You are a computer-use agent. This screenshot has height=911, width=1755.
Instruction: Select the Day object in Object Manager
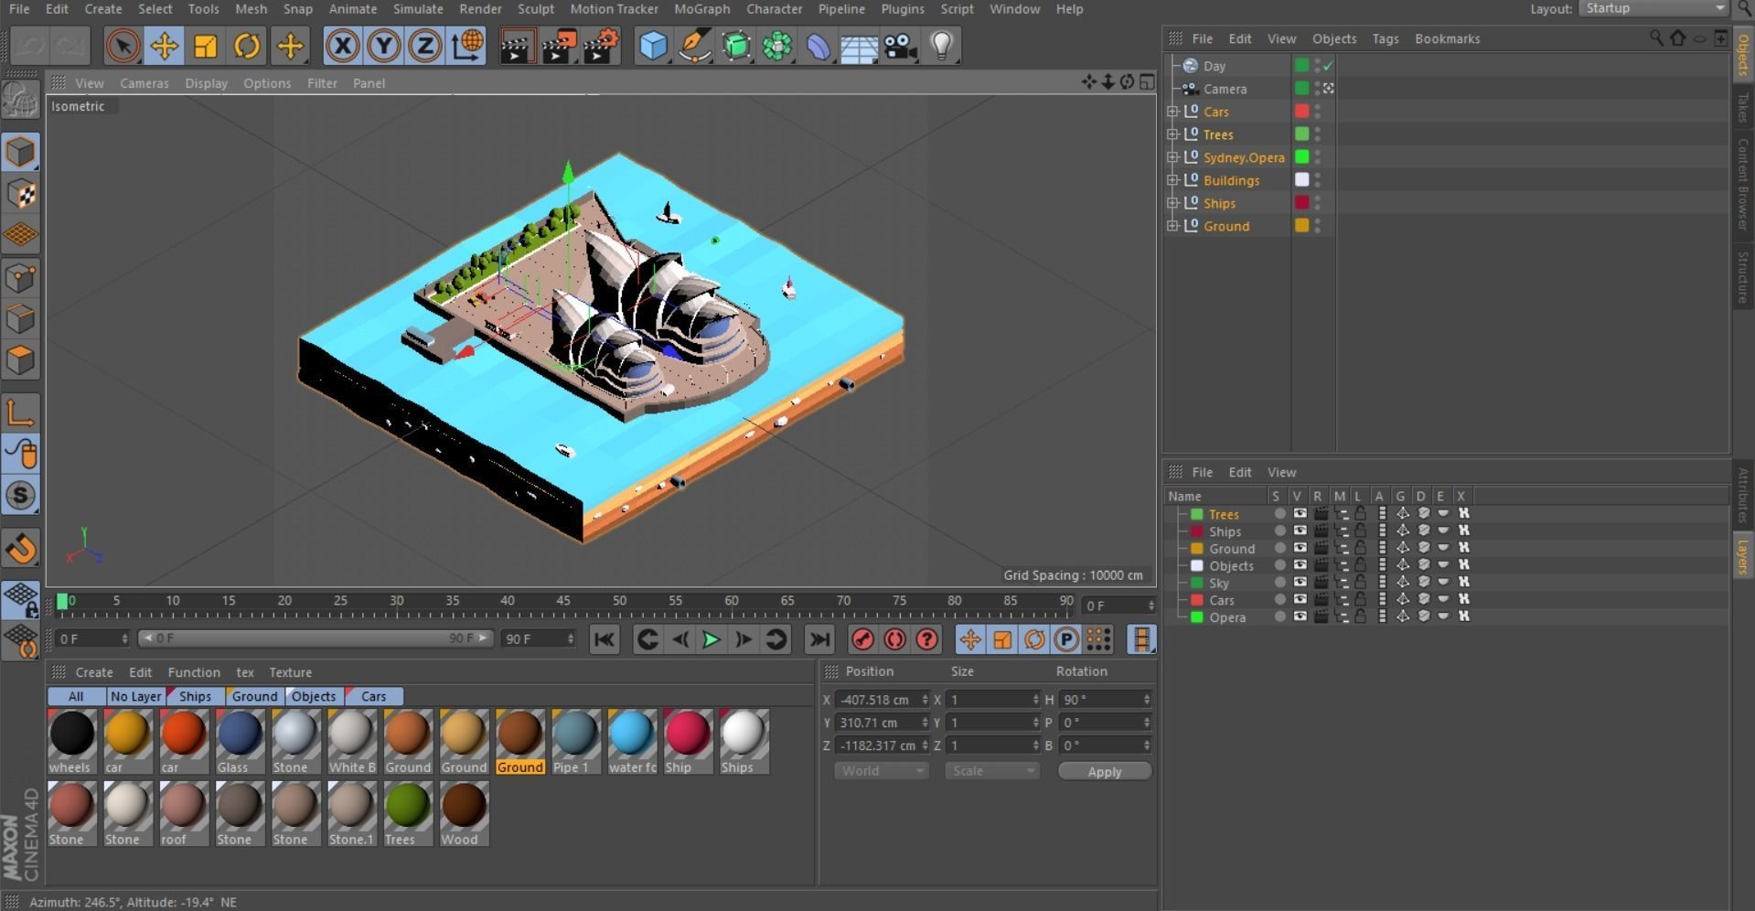(1215, 66)
